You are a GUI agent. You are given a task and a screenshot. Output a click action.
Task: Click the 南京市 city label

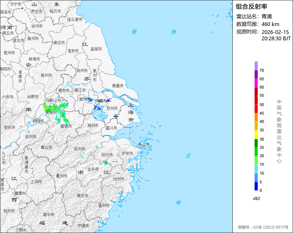[64, 90]
